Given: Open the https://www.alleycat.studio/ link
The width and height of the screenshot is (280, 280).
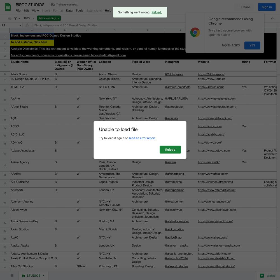Looking at the screenshot, I should click(x=216, y=266).
